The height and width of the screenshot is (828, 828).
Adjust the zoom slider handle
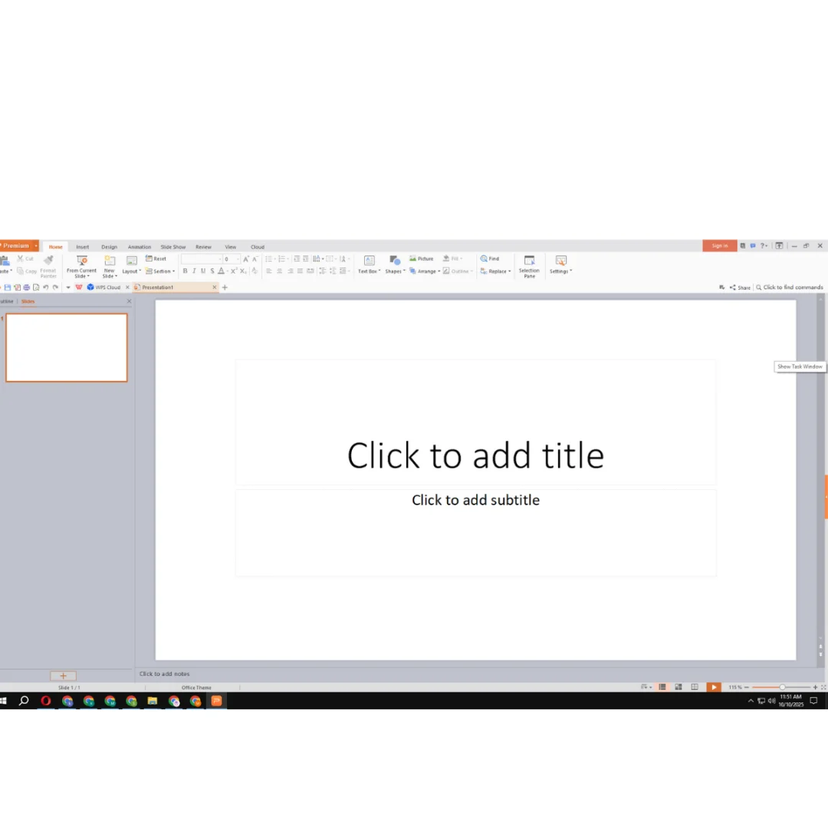coord(782,688)
